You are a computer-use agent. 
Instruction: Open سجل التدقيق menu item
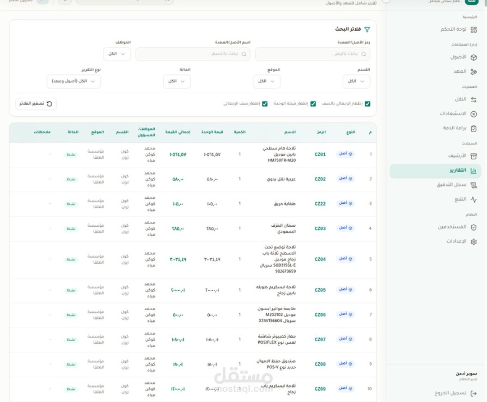[435, 185]
